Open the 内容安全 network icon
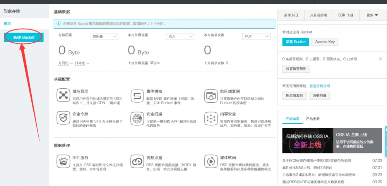Viewport: 387px width, 186px height. click(x=211, y=118)
